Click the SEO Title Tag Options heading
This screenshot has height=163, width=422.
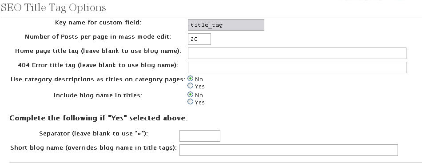point(53,8)
